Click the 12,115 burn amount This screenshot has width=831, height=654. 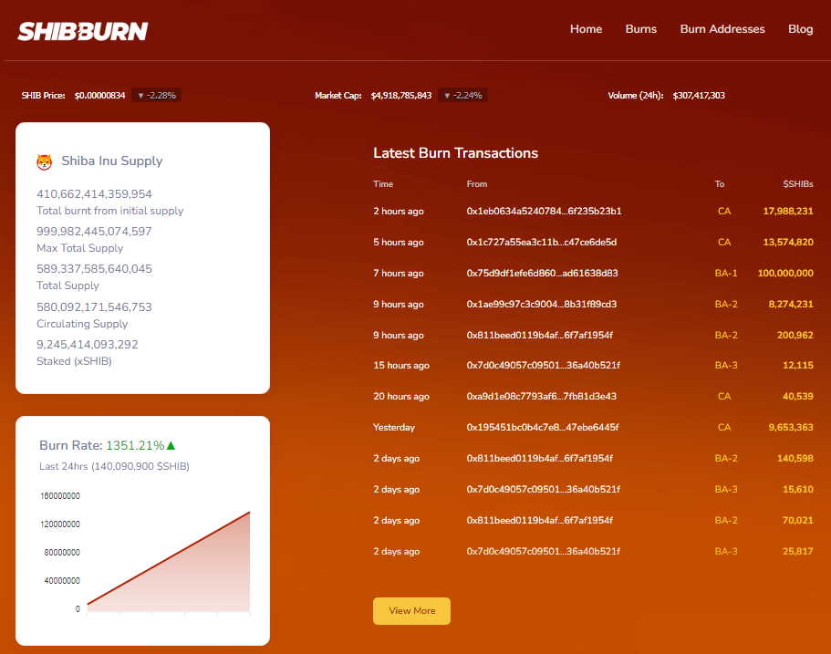[797, 365]
